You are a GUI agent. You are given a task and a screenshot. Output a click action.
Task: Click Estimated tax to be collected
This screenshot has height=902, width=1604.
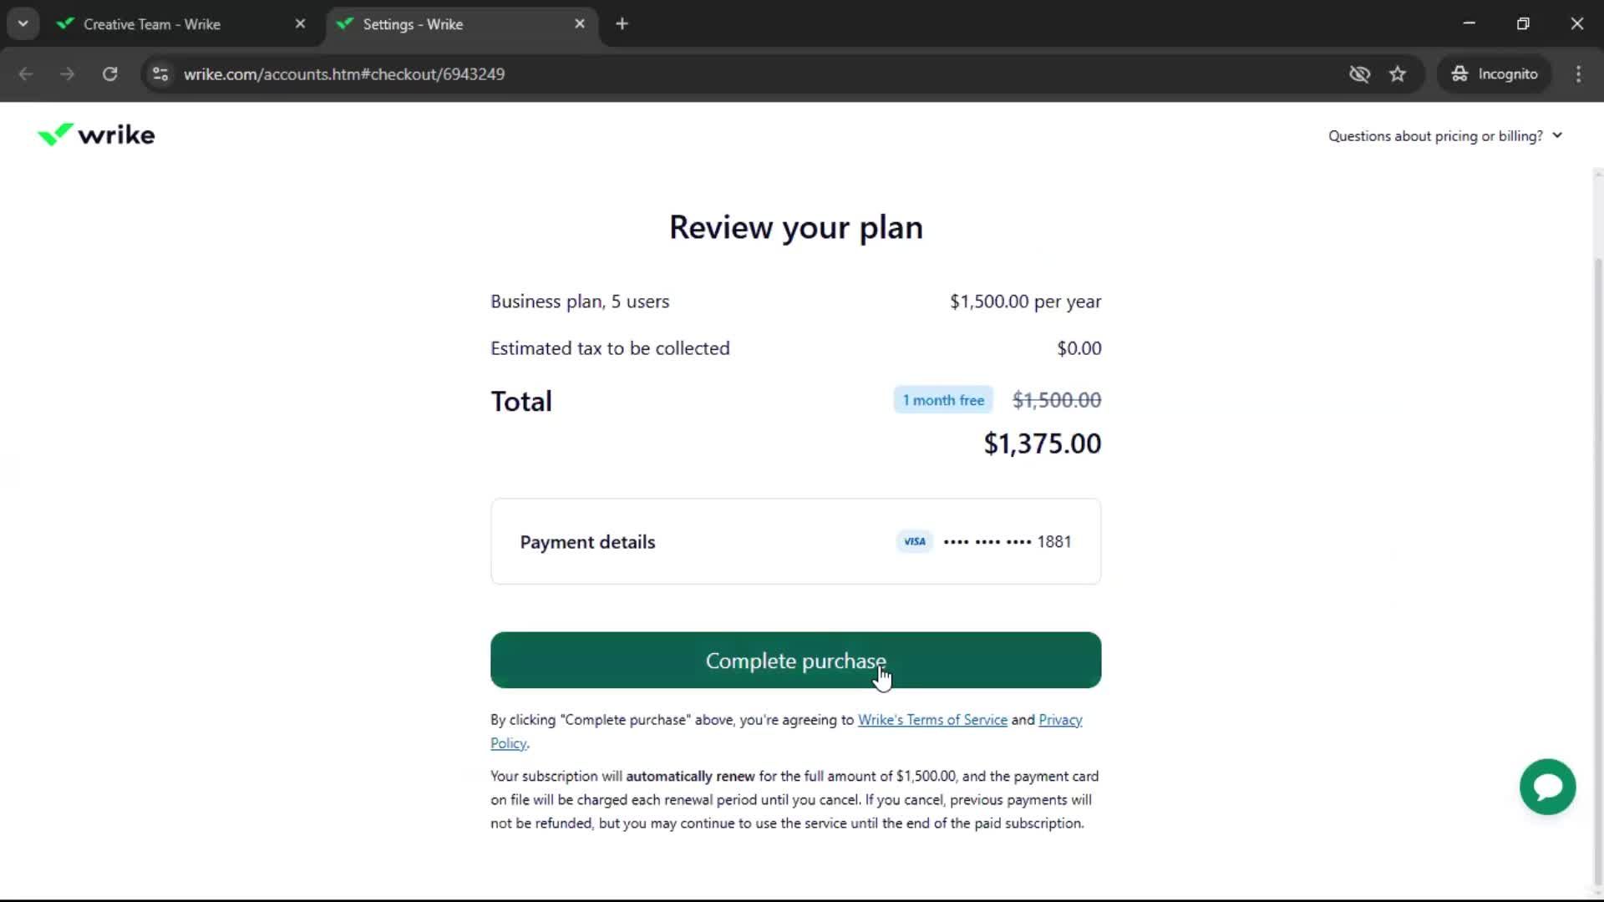click(610, 348)
